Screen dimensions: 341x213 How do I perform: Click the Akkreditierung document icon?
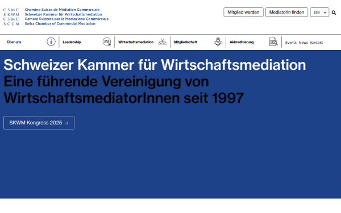click(x=273, y=41)
